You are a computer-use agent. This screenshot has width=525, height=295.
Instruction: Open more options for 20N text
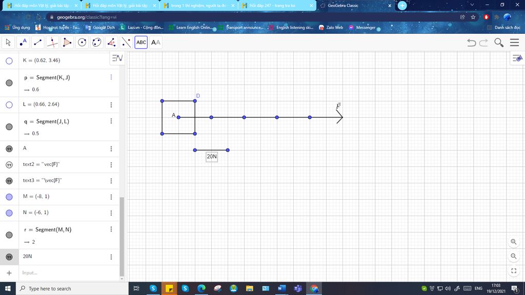[111, 257]
